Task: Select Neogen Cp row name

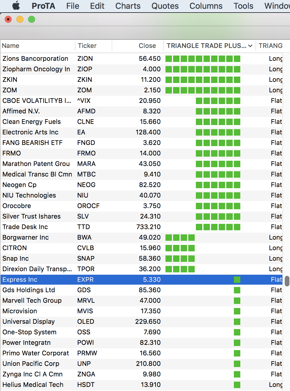Action: 19,185
